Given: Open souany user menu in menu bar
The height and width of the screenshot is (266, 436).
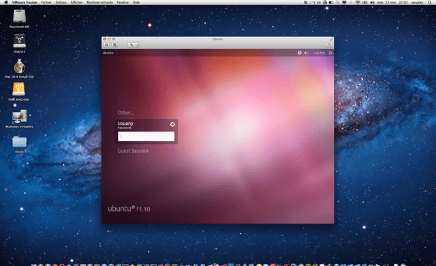Looking at the screenshot, I should [417, 2].
